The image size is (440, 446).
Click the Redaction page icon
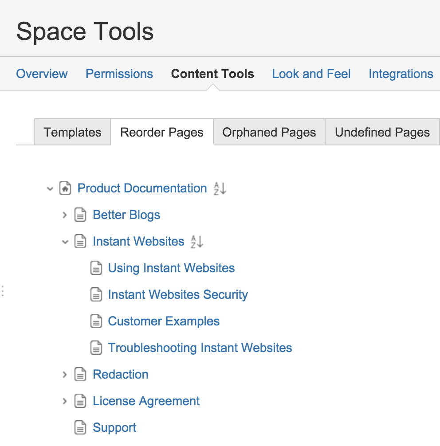pos(80,374)
